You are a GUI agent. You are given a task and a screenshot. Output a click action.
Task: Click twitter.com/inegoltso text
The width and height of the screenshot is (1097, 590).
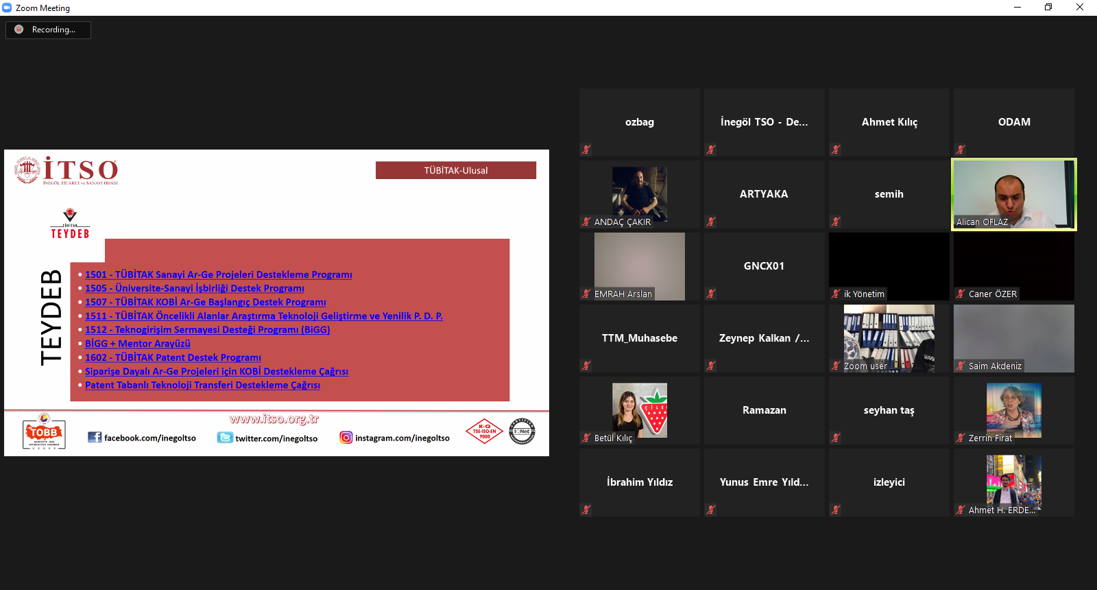pos(276,438)
